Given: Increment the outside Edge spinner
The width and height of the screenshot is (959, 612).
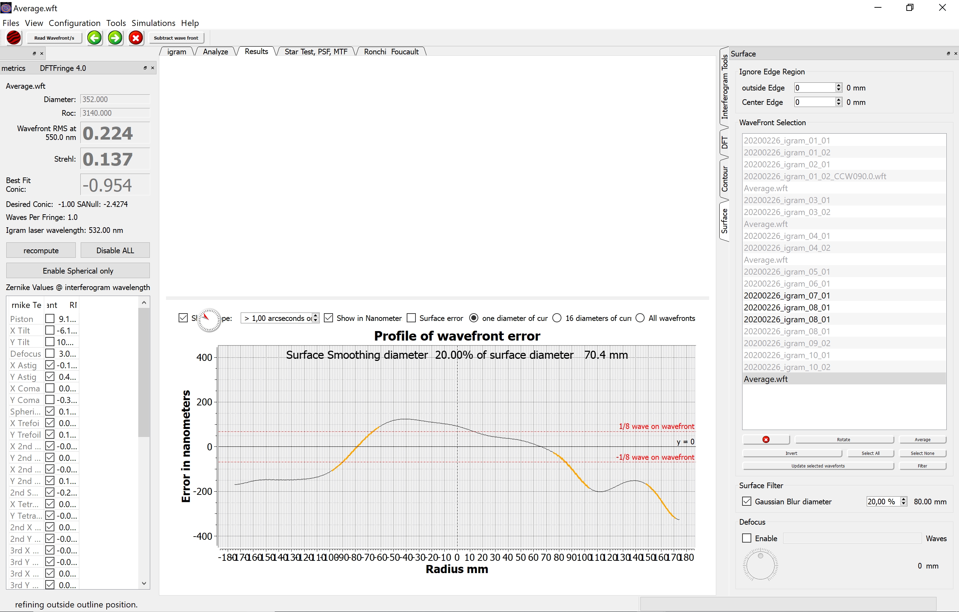Looking at the screenshot, I should click(839, 86).
